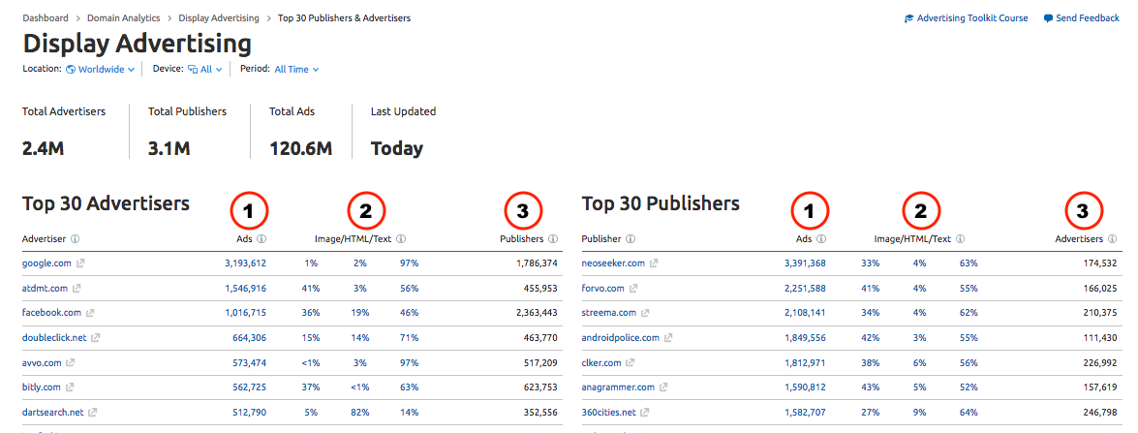
Task: Open external link icon next to facebook.com
Action: point(90,313)
